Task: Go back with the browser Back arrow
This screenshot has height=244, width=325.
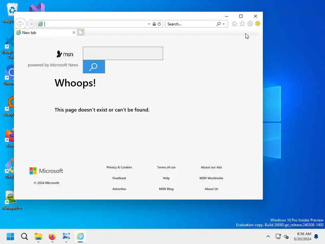Action: 20,24
